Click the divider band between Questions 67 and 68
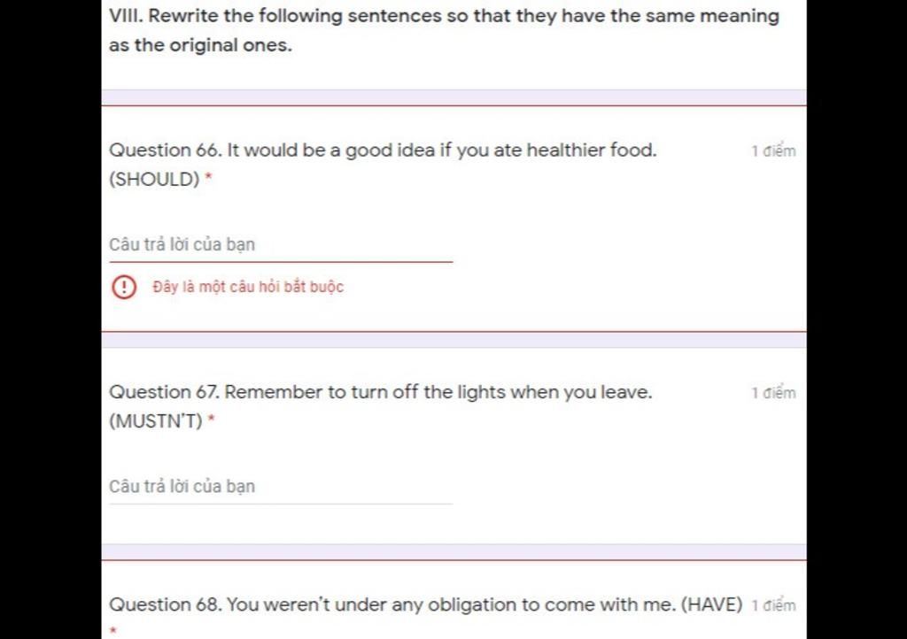 454,551
